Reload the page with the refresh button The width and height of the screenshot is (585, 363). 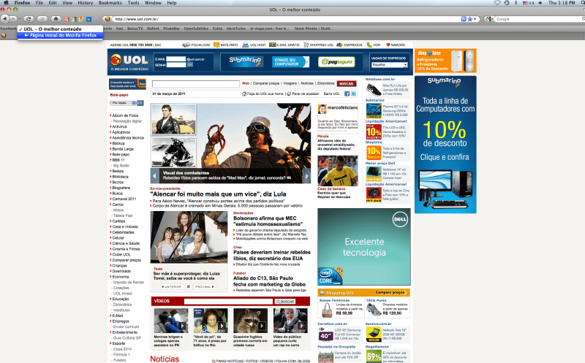pyautogui.click(x=29, y=19)
